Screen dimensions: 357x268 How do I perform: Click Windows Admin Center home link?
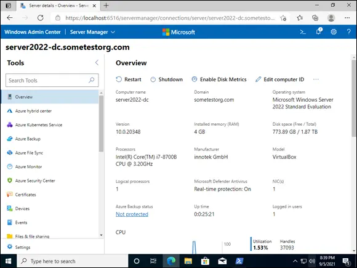pyautogui.click(x=33, y=32)
